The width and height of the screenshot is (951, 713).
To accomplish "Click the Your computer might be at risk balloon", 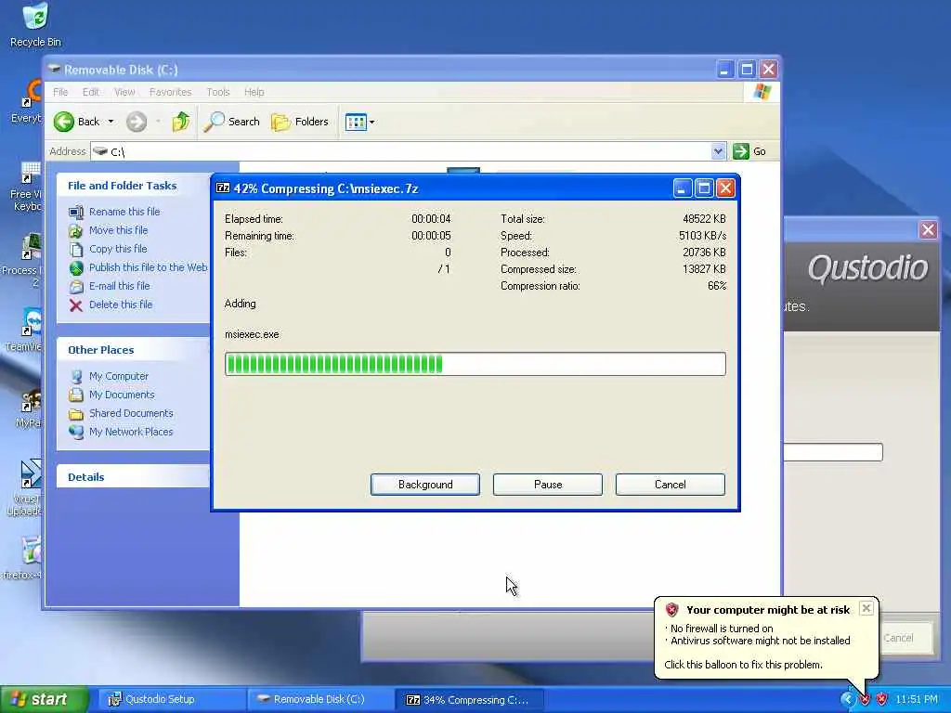I will [766, 637].
